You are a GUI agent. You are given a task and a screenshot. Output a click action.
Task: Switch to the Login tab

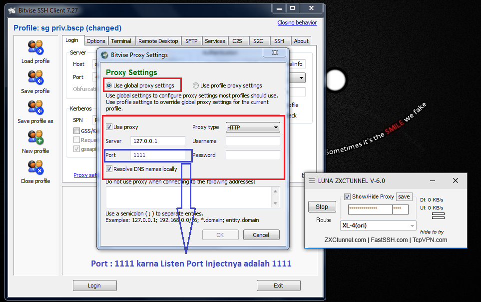(x=72, y=40)
